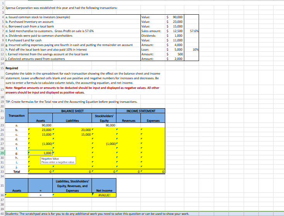Select the 500 interest earned amount
The image size is (284, 216).
pyautogui.click(x=175, y=54)
